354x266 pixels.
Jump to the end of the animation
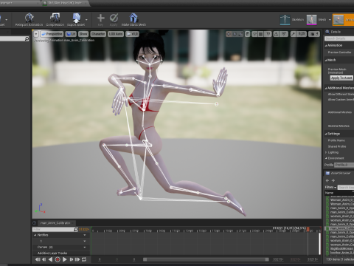(x=77, y=259)
